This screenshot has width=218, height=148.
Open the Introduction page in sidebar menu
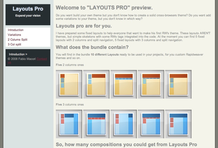point(16,30)
